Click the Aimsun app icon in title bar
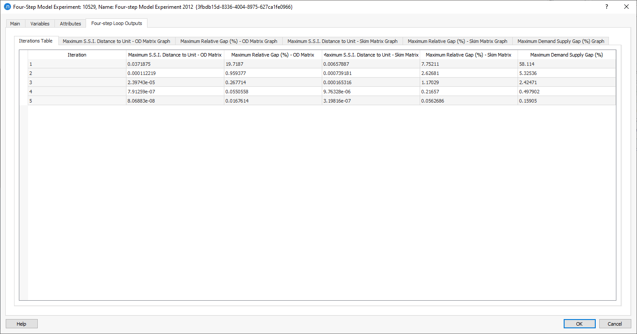Image resolution: width=637 pixels, height=334 pixels. tap(7, 7)
